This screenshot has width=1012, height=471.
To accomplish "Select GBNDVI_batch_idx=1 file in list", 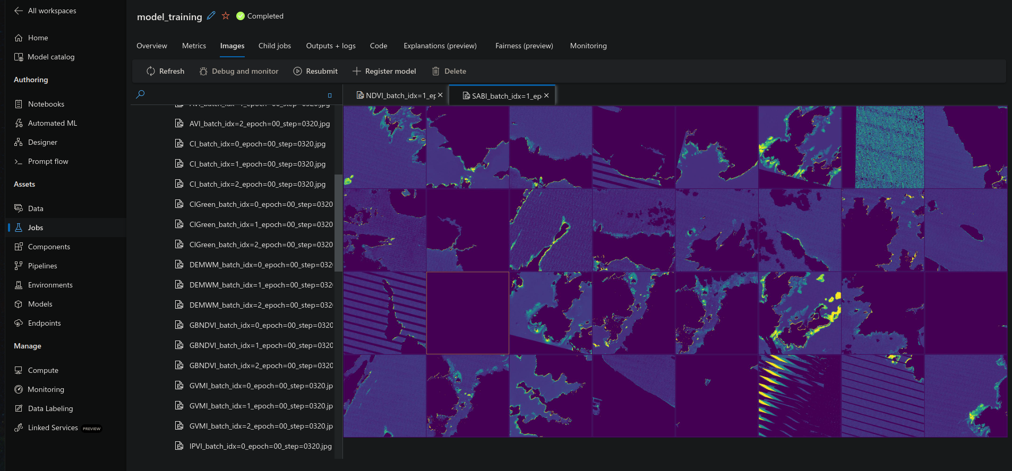I will click(254, 345).
